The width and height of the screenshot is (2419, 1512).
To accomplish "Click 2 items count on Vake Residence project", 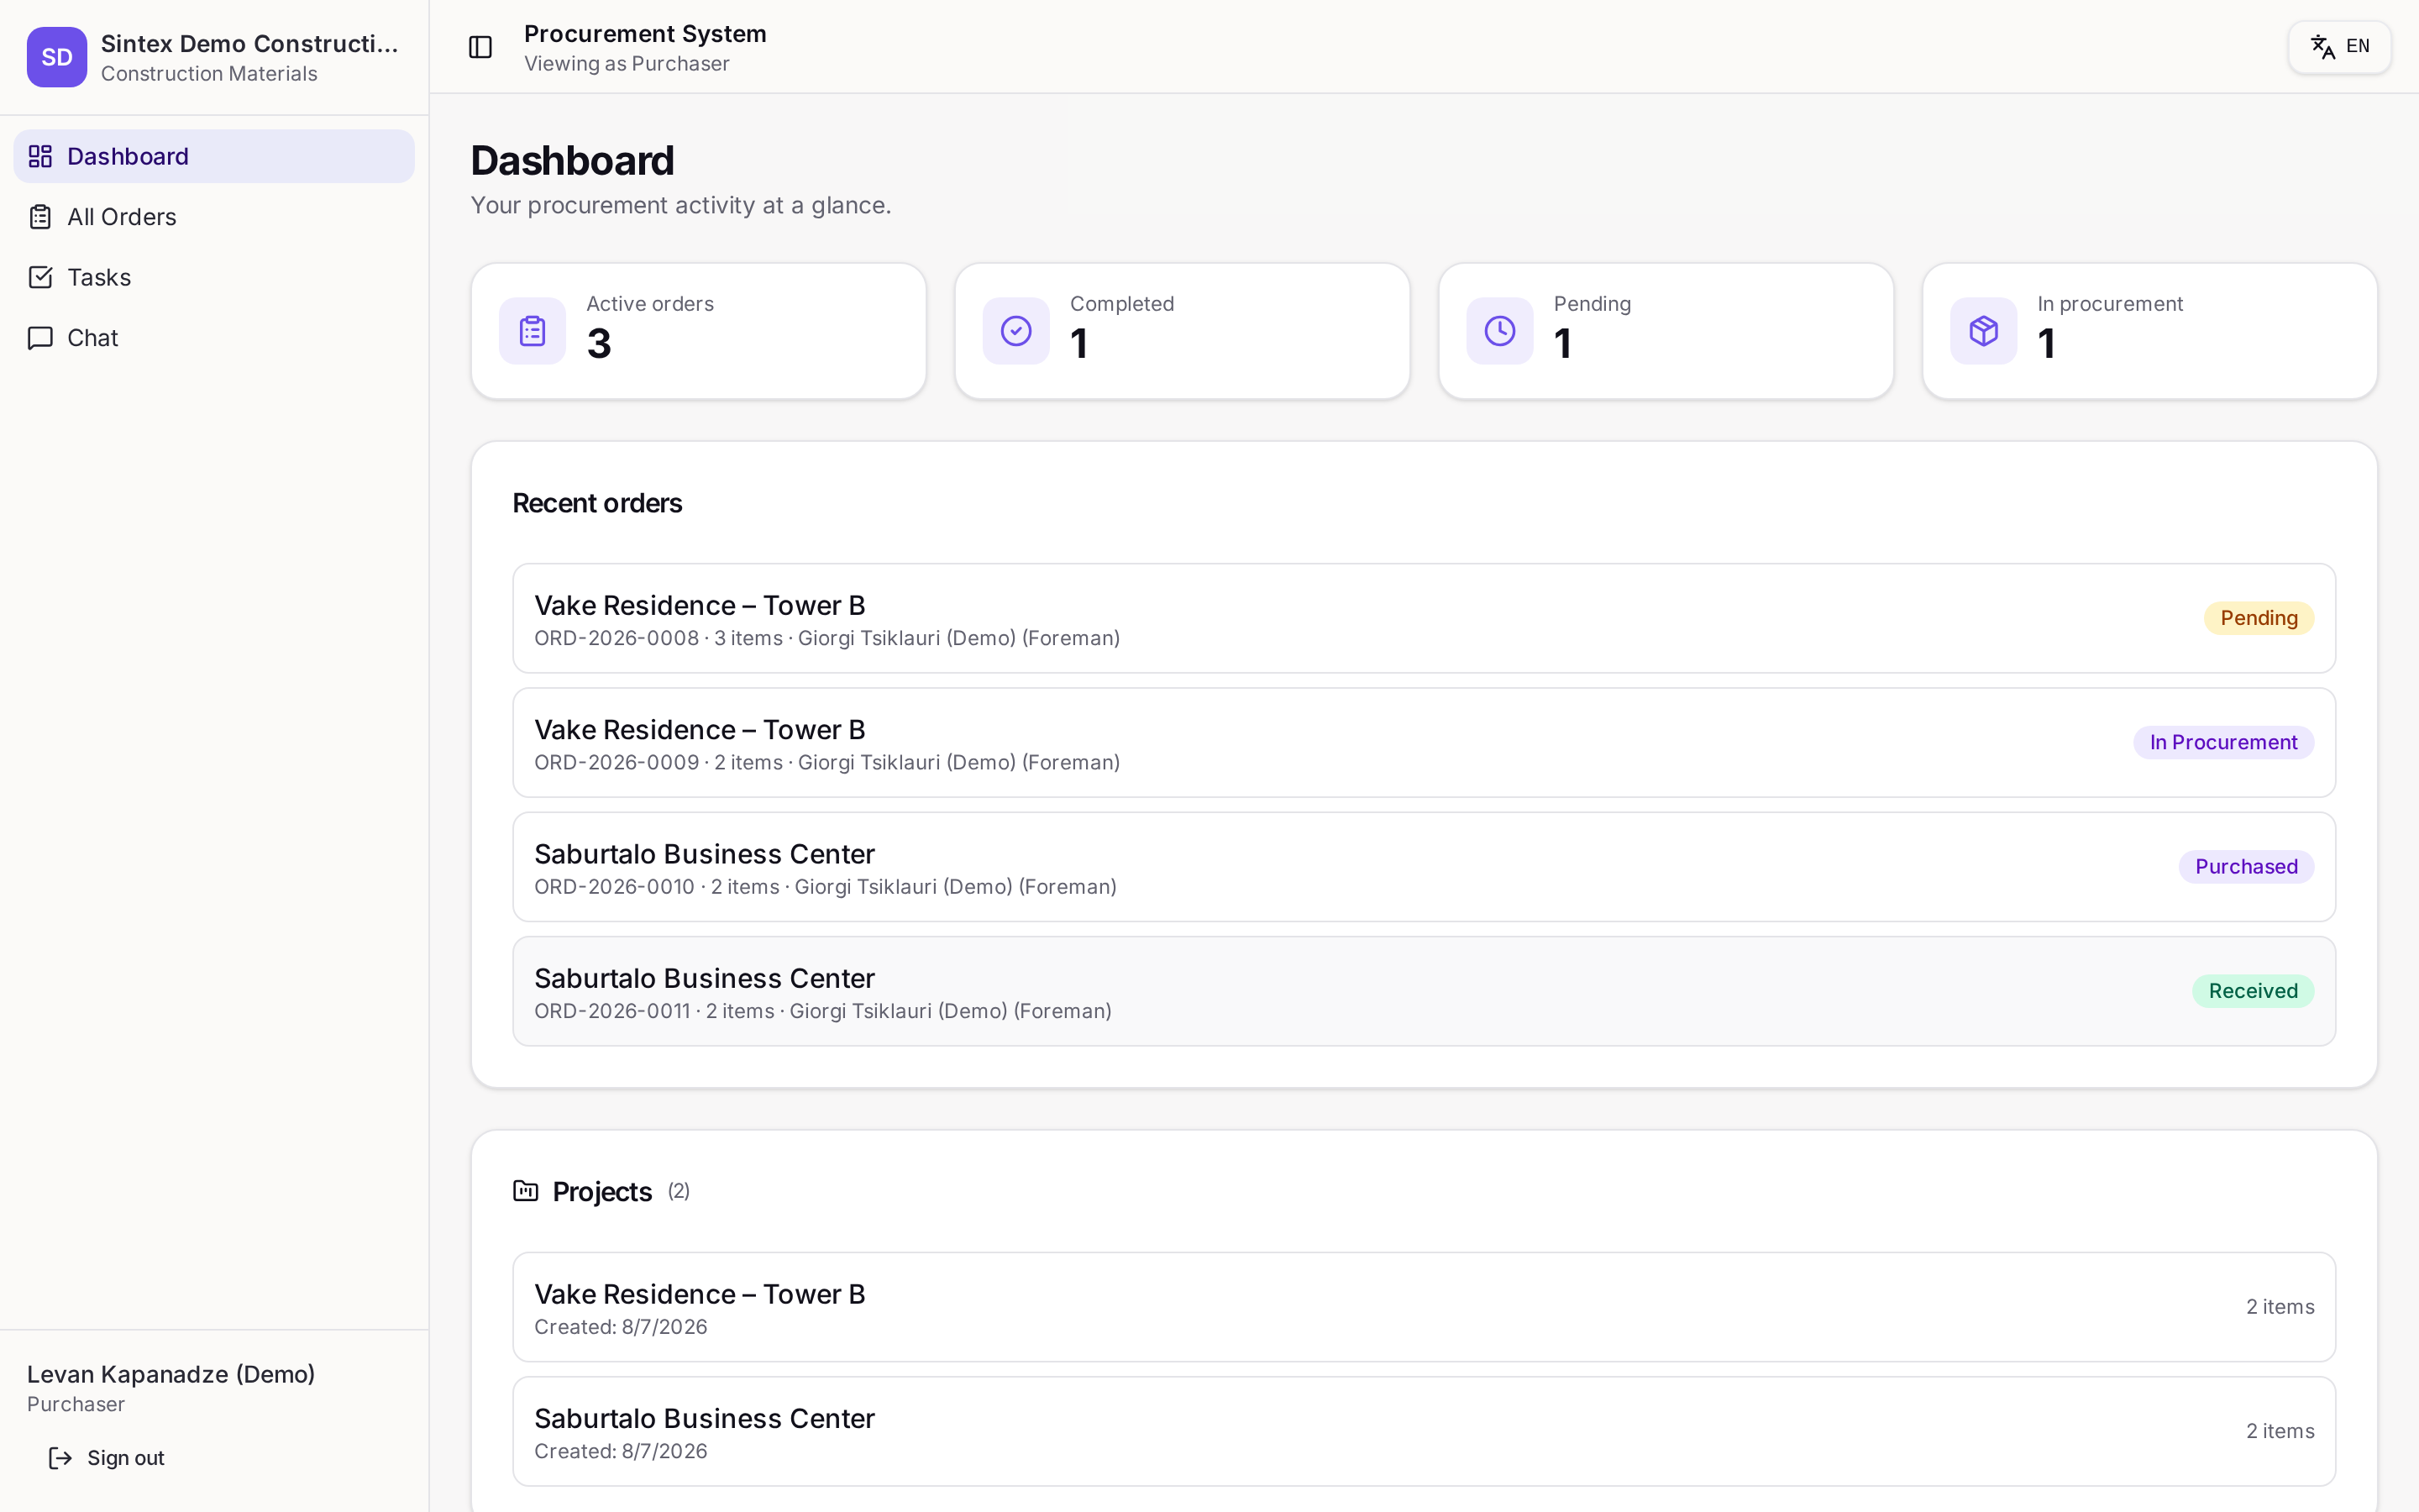I will (2280, 1307).
